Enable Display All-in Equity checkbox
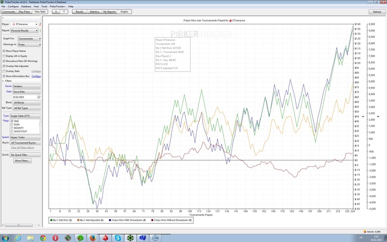387x242 pixels. [4, 56]
